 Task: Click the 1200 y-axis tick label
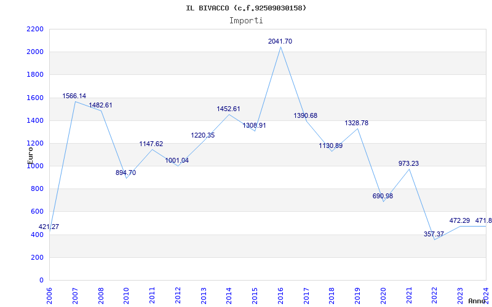coord(35,144)
